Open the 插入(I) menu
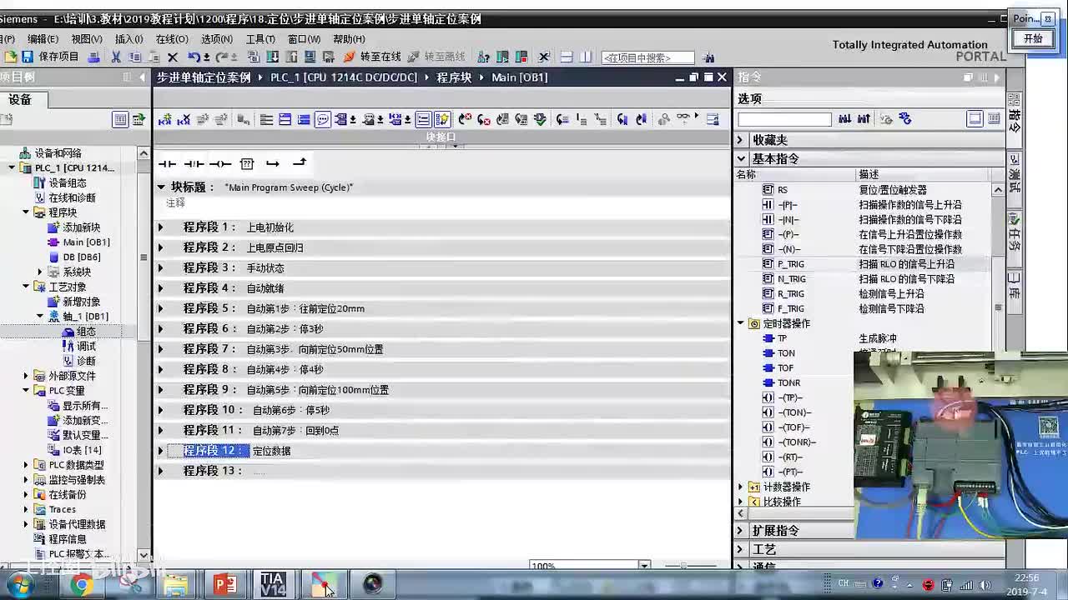This screenshot has height=600, width=1068. click(128, 39)
